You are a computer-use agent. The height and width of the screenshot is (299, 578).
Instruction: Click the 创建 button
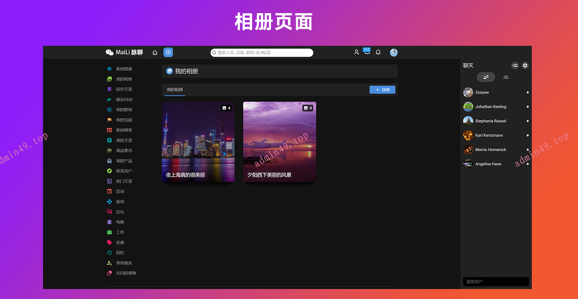coord(382,90)
